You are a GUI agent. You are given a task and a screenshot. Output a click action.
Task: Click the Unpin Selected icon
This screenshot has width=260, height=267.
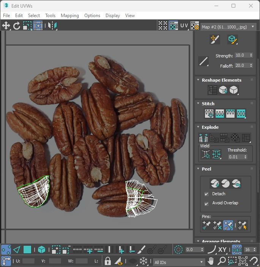pyautogui.click(x=217, y=225)
